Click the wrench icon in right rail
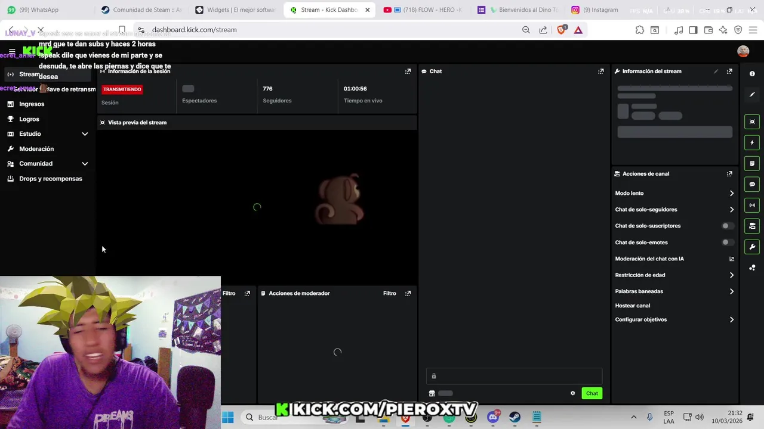764x429 pixels. (752, 247)
